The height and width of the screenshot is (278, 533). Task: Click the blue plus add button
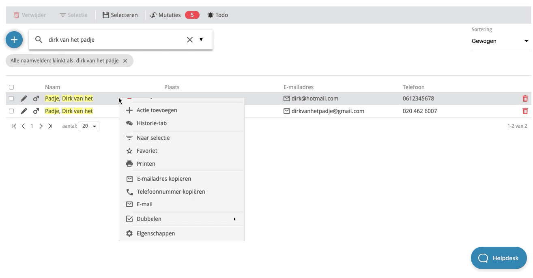point(14,40)
